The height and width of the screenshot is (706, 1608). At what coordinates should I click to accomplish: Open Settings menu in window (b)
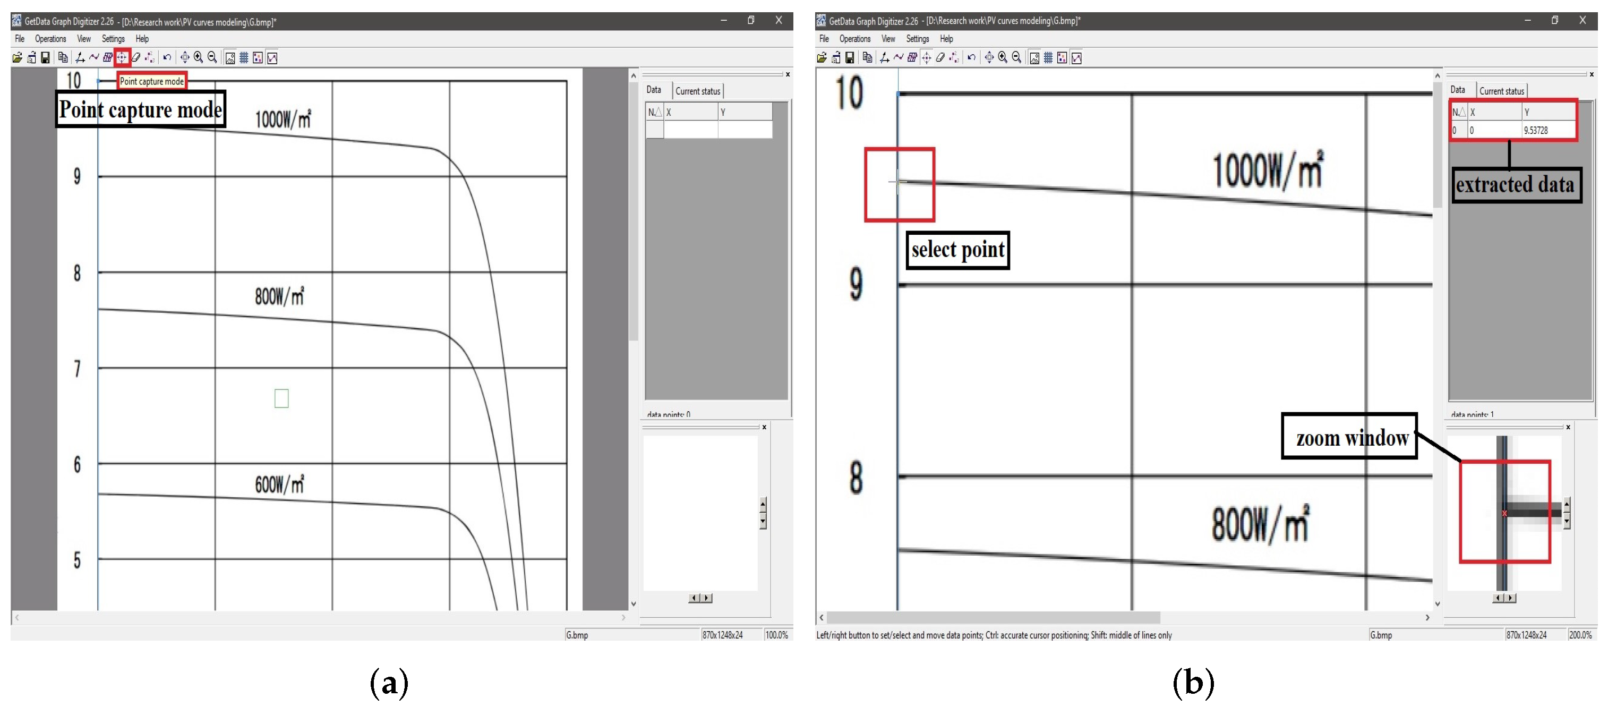coord(917,39)
